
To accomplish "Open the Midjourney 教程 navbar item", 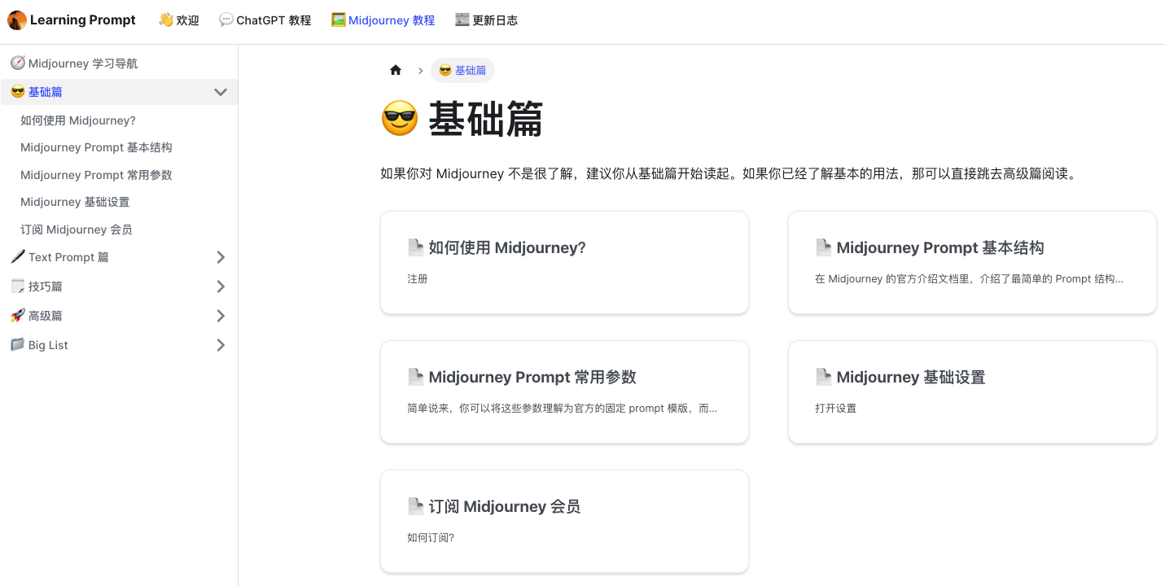I will pos(383,20).
